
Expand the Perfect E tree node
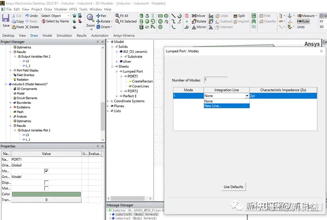click(117, 96)
